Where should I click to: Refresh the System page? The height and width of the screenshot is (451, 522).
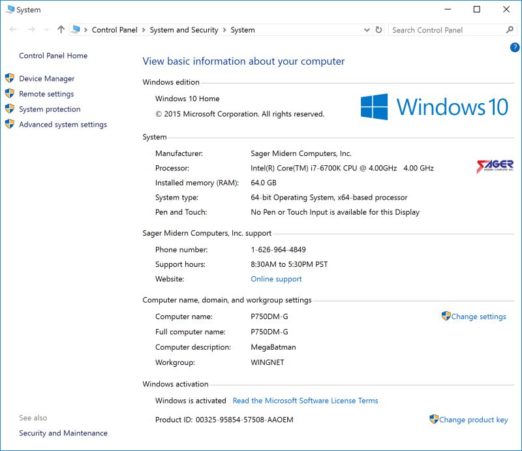pos(378,30)
